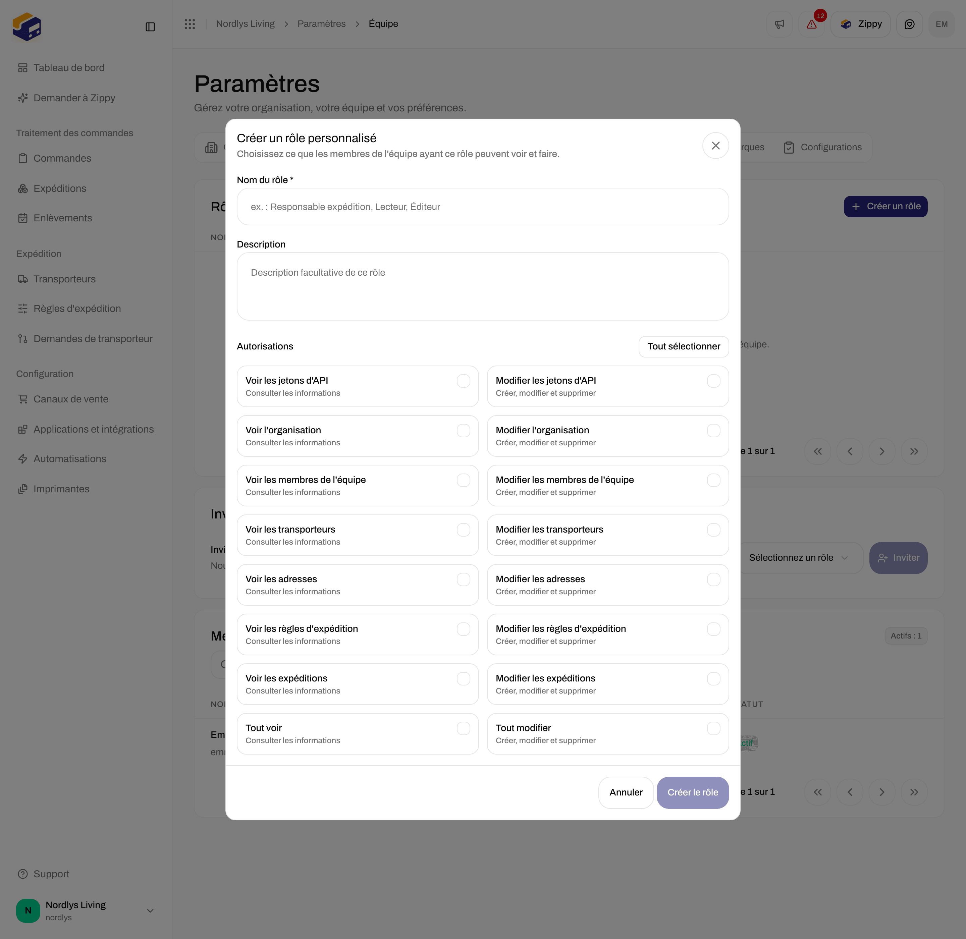Open Sélectionnez un rôle dropdown
The width and height of the screenshot is (966, 939).
coord(799,558)
